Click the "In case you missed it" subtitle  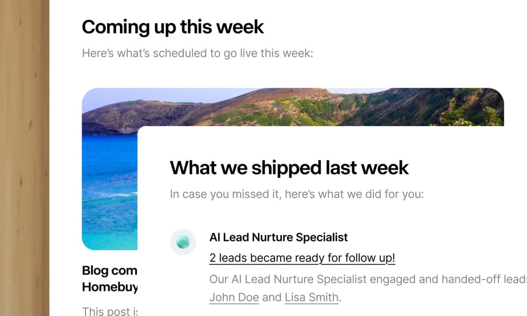click(296, 194)
